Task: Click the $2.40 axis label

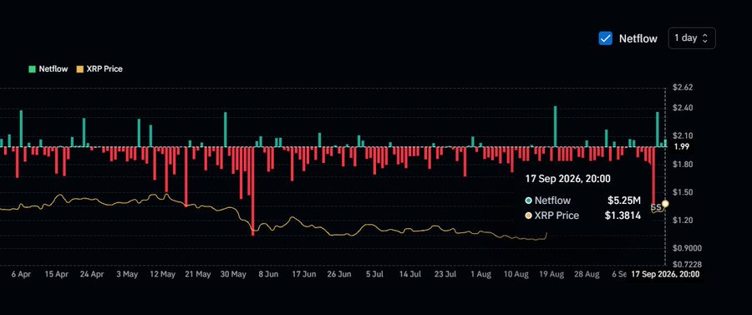Action: coord(683,108)
